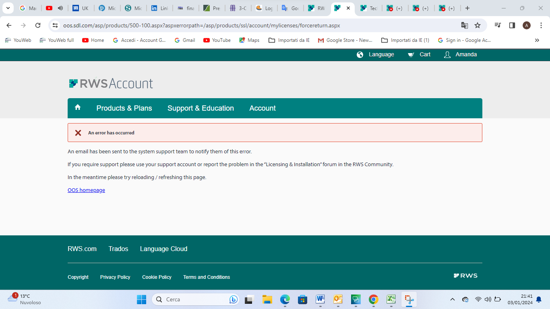Click the RWS logo in the footer

pos(465,276)
